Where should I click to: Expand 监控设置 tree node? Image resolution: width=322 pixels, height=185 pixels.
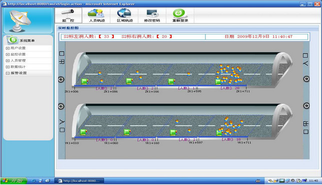pos(8,54)
